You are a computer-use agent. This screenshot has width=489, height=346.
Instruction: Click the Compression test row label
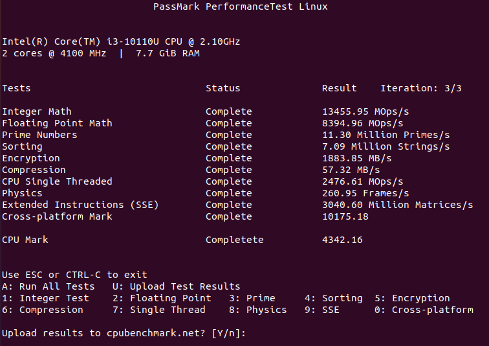(34, 170)
